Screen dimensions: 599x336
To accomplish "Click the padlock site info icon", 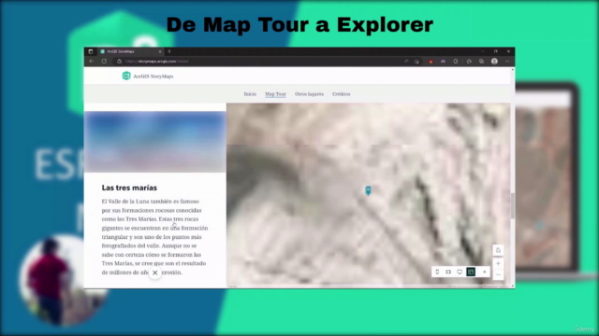I will coord(119,62).
